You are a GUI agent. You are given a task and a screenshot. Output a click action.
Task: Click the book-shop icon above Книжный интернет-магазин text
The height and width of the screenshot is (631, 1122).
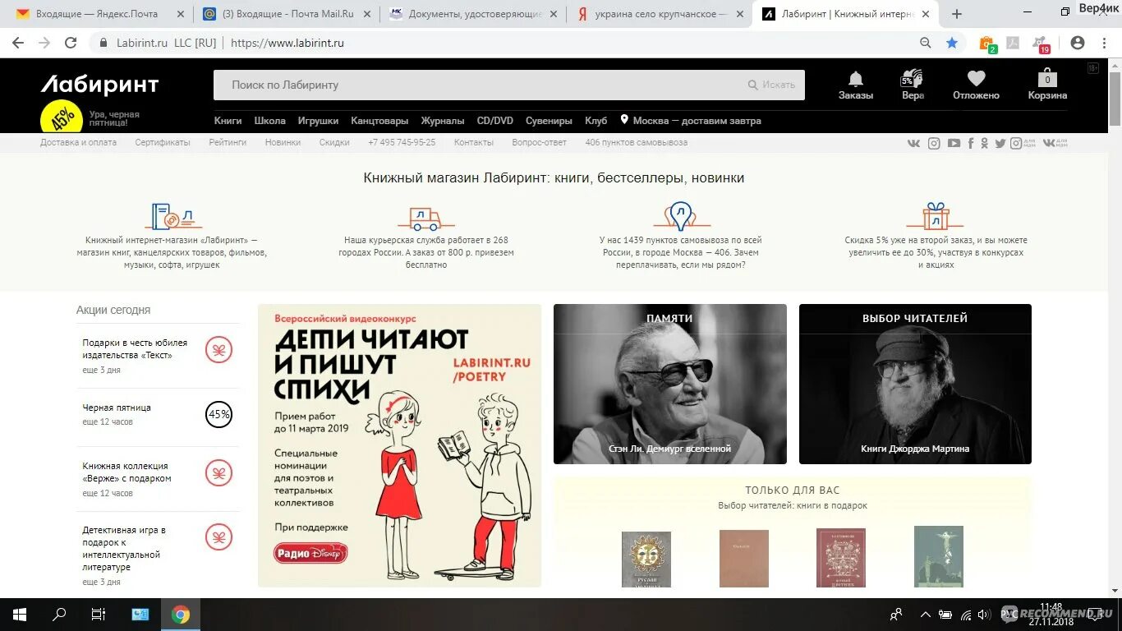pyautogui.click(x=172, y=217)
